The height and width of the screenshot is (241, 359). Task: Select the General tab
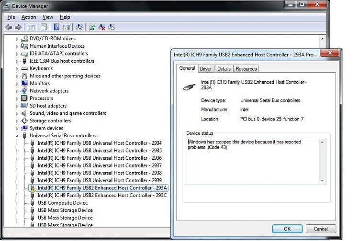187,68
